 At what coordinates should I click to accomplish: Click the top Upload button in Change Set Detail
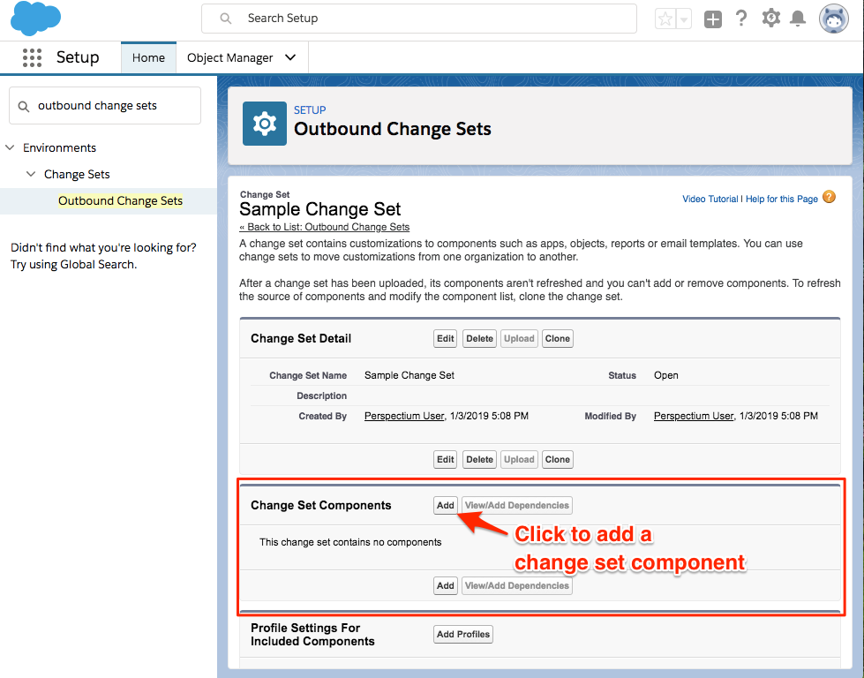[x=519, y=338]
